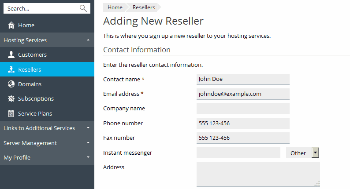Screen dimensions: 350x189
Task: Click the Email address input field
Action: (x=243, y=94)
